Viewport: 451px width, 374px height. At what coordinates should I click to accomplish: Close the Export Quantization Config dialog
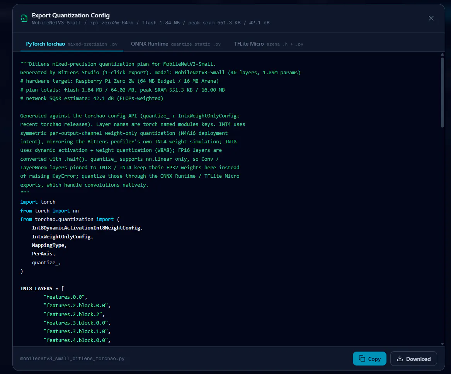(431, 18)
